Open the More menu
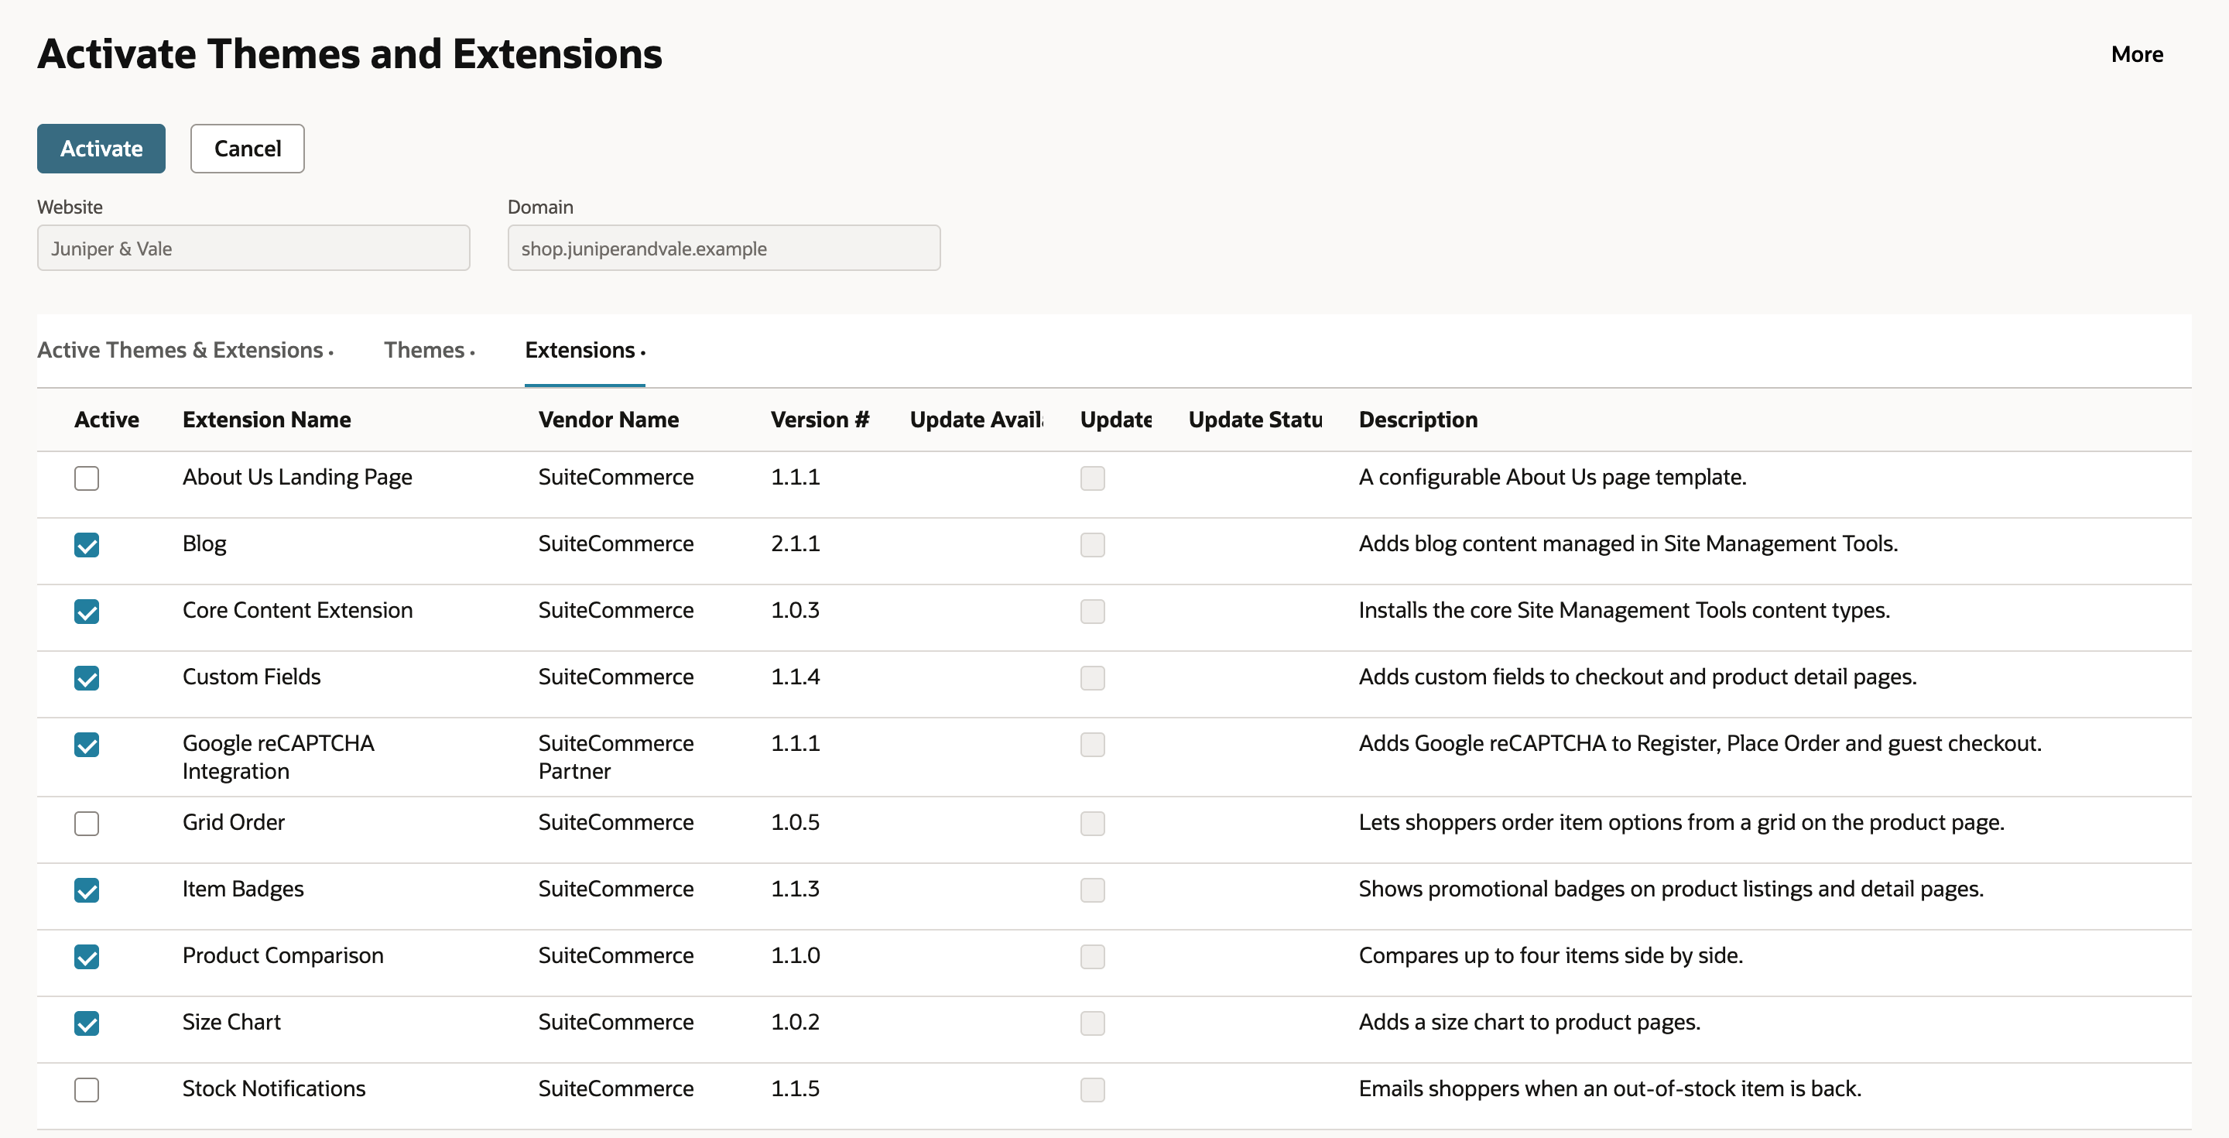Image resolution: width=2229 pixels, height=1138 pixels. pyautogui.click(x=2136, y=53)
